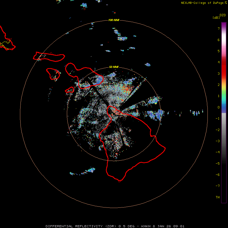Image resolution: width=228 pixels, height=228 pixels.
Task: Click the [dB] units label
Action: 216,17
